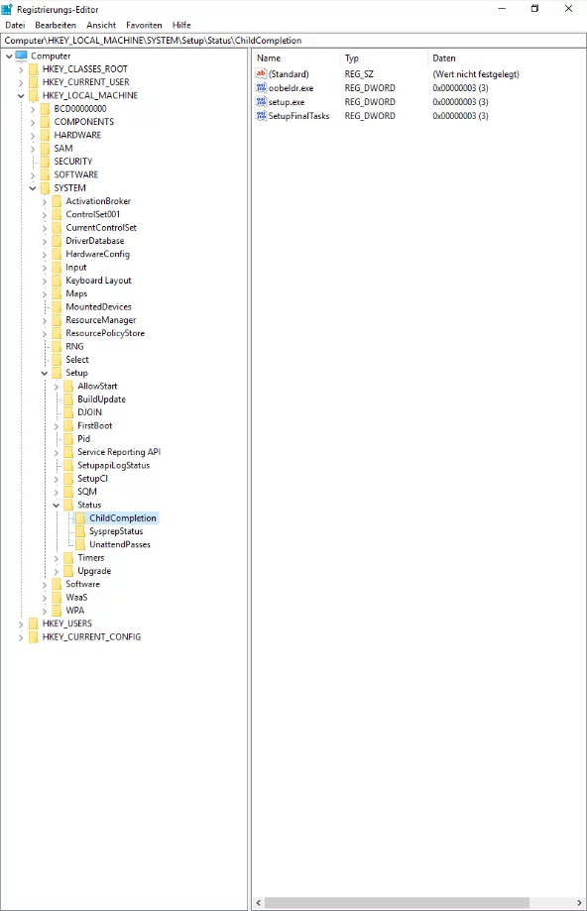
Task: Select the oobeldr.exe value name
Action: [x=291, y=88]
